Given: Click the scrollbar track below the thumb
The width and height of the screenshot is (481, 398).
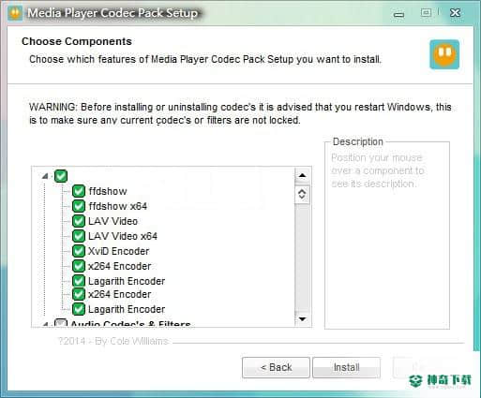Looking at the screenshot, I should coord(302,258).
